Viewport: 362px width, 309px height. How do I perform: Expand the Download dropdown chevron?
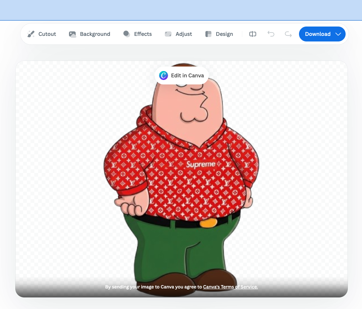pyautogui.click(x=338, y=34)
